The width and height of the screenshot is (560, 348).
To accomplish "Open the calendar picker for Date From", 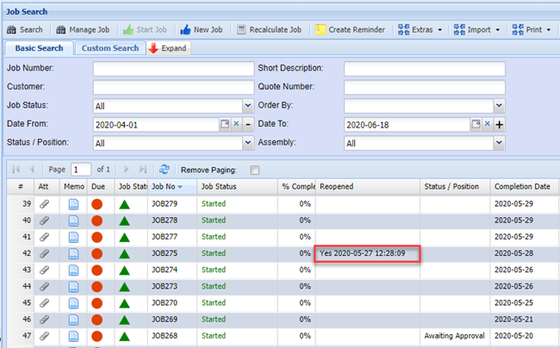I will click(226, 124).
